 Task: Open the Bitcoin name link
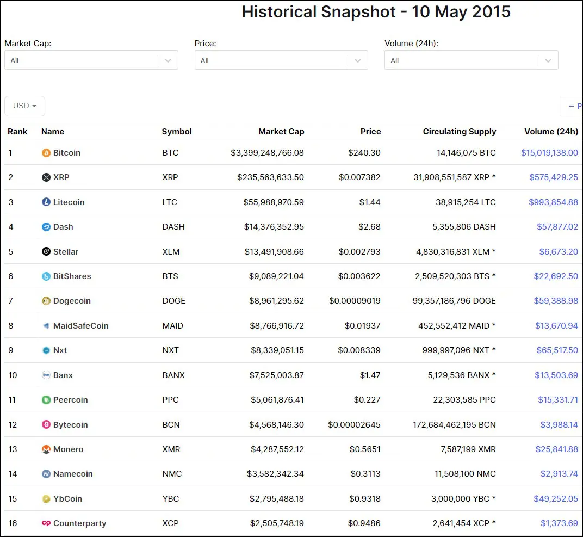point(66,153)
